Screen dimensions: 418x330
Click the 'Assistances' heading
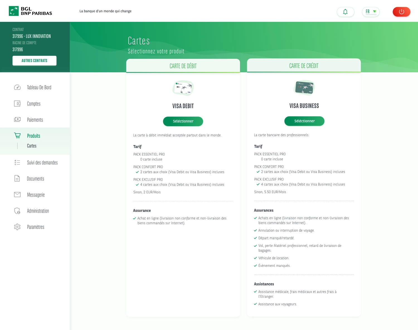click(264, 284)
